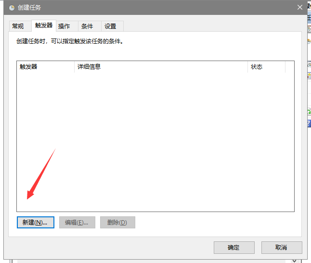311x263 pixels.
Task: Click the 删除(D) button
Action: coord(117,222)
